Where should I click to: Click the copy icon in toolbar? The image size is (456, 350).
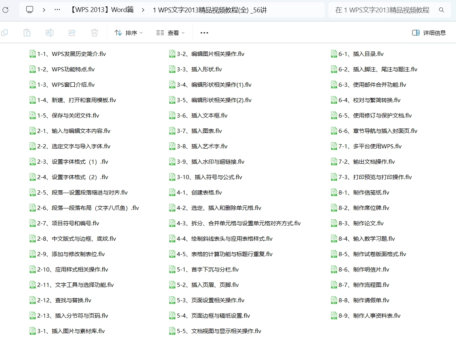click(5, 33)
